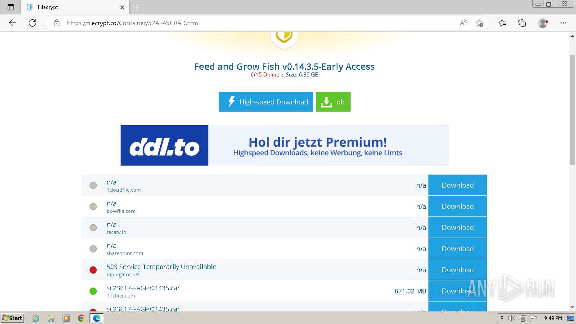Open the tab actions menu icon
The width and height of the screenshot is (576, 324).
point(11,7)
